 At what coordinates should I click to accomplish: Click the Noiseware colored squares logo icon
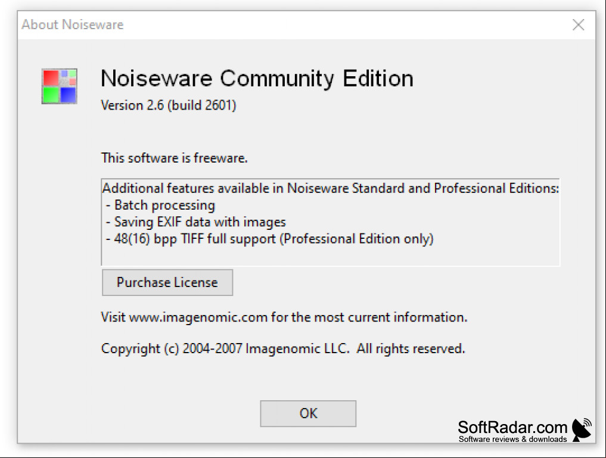[x=60, y=86]
